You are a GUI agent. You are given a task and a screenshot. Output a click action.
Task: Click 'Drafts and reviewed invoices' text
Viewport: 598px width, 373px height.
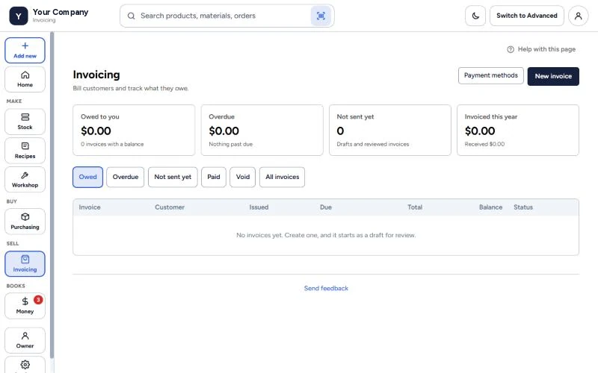click(x=372, y=144)
